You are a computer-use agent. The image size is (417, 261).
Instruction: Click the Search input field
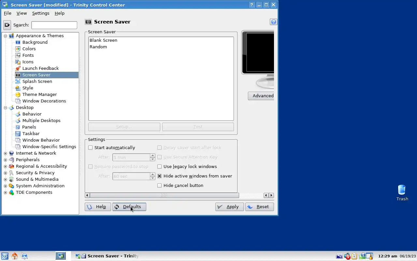pos(54,25)
